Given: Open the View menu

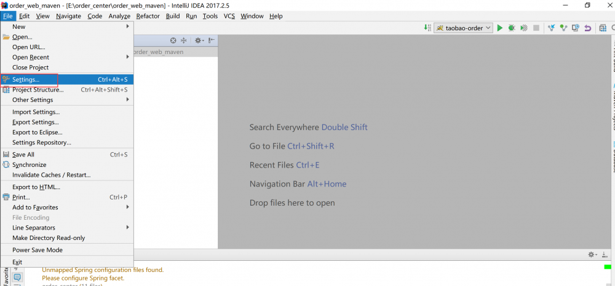Looking at the screenshot, I should (x=43, y=16).
